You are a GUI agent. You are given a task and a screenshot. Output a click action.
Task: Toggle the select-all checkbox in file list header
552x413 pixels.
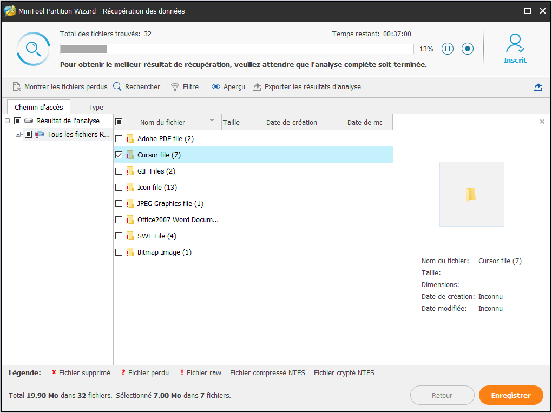coord(119,122)
